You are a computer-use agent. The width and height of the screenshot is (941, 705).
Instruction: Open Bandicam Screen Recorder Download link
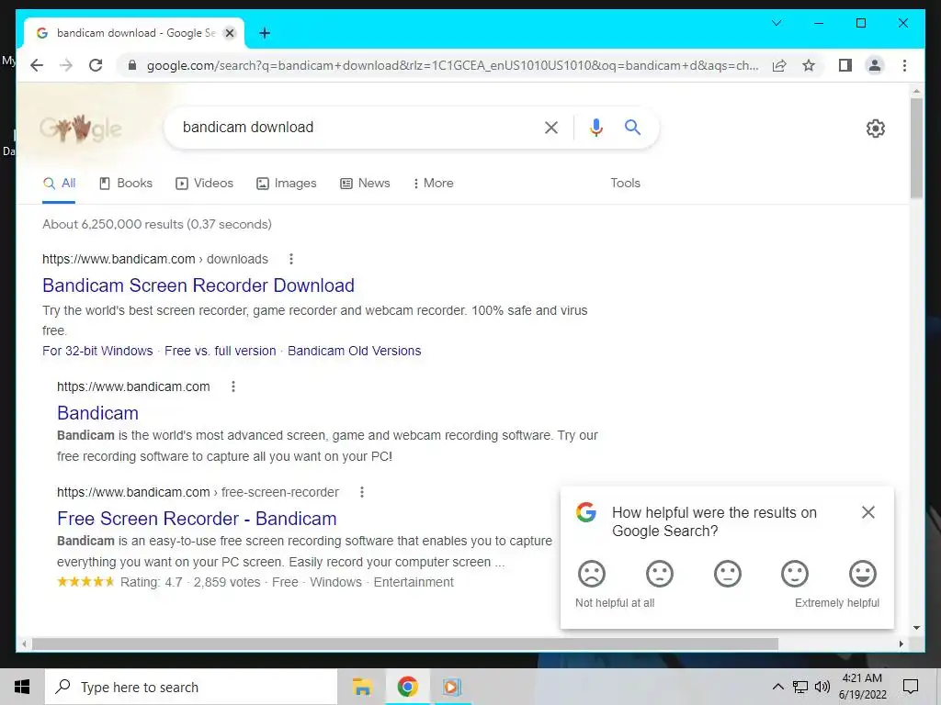point(198,285)
